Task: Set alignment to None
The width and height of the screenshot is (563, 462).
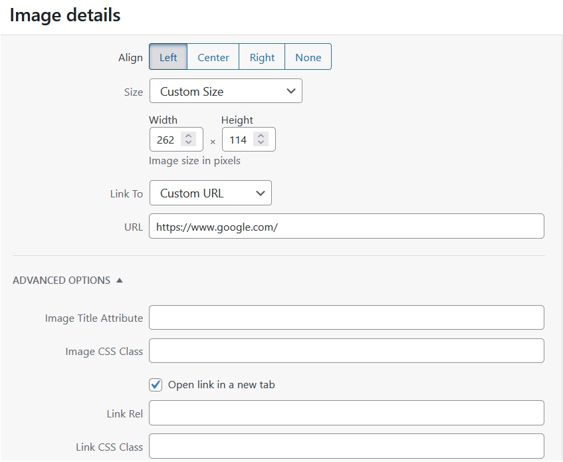Action: click(x=308, y=57)
